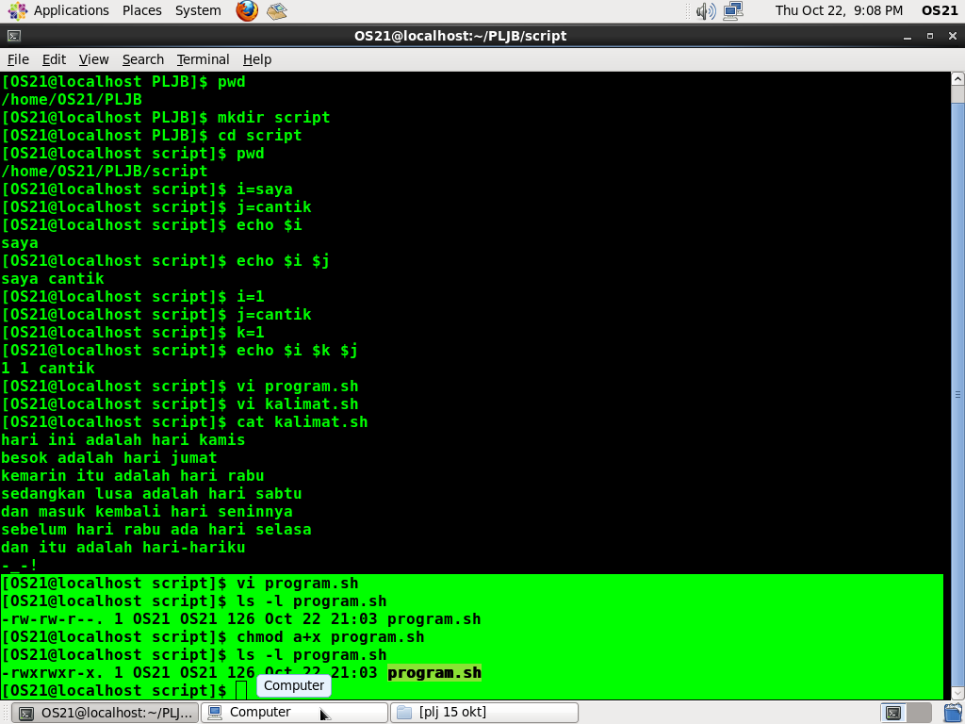The height and width of the screenshot is (724, 965).
Task: Open the Edit menu
Action: pyautogui.click(x=54, y=59)
